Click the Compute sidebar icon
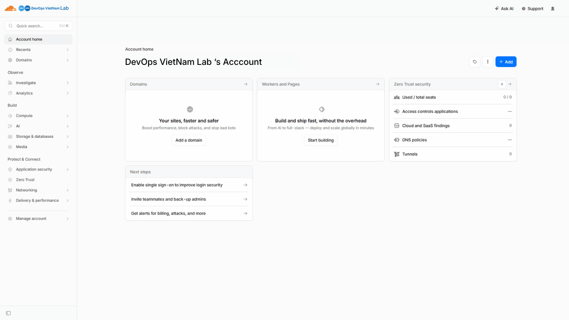Viewport: 569px width, 320px height. [x=10, y=116]
